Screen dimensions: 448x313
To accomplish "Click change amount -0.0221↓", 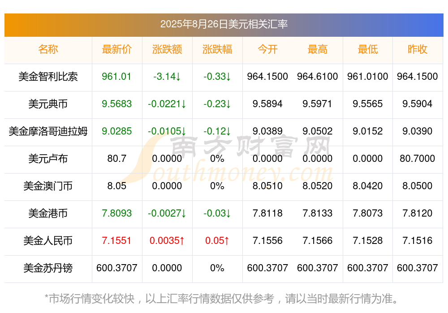I will (x=167, y=104).
